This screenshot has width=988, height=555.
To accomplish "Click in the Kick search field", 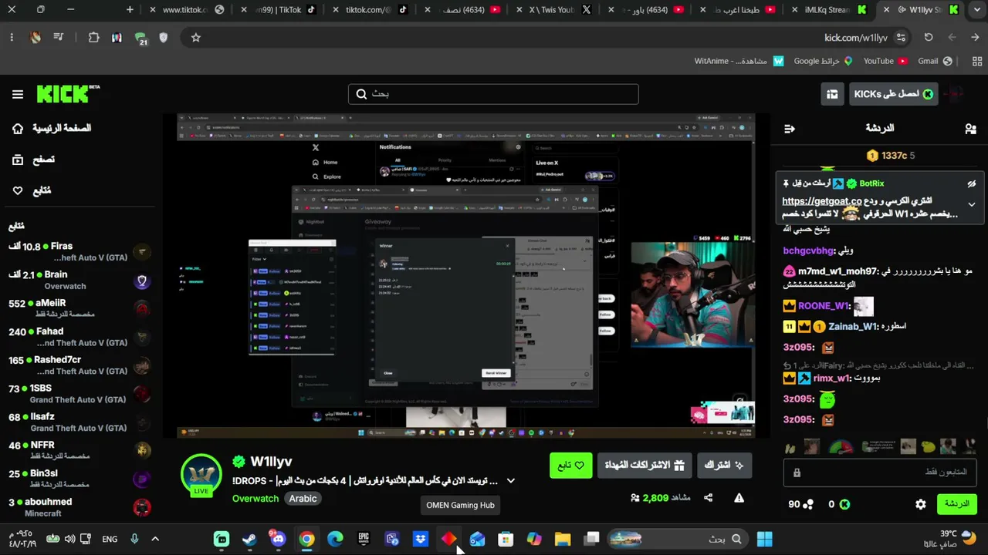I will pos(493,94).
